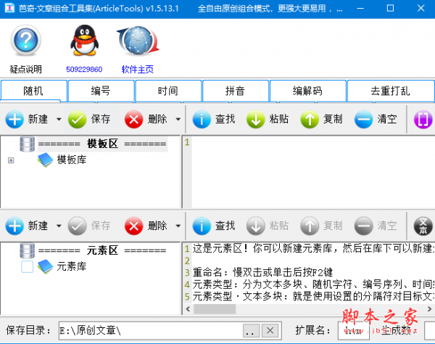This screenshot has width=435, height=344.
Task: Switch to the 随机 tab
Action: (x=33, y=91)
